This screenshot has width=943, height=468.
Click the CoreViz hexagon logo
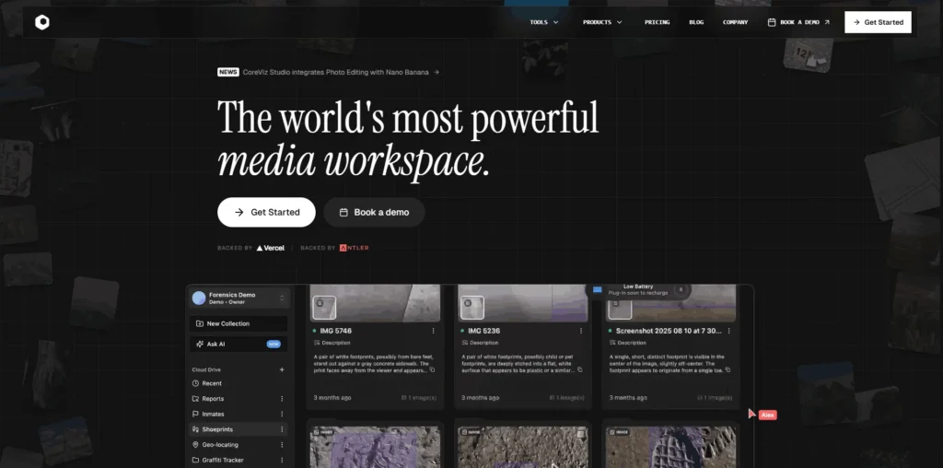[42, 22]
